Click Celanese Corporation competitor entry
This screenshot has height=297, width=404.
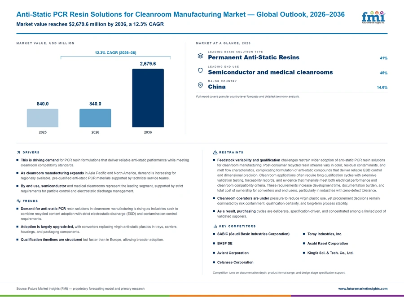point(235,262)
